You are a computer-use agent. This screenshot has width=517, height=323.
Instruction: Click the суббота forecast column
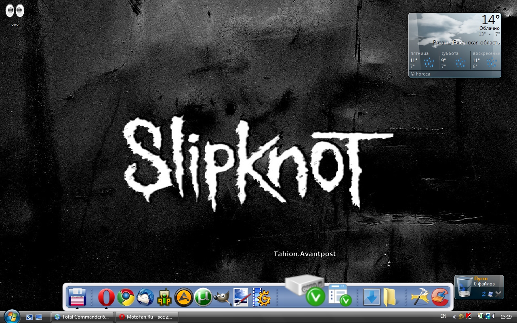(x=455, y=61)
